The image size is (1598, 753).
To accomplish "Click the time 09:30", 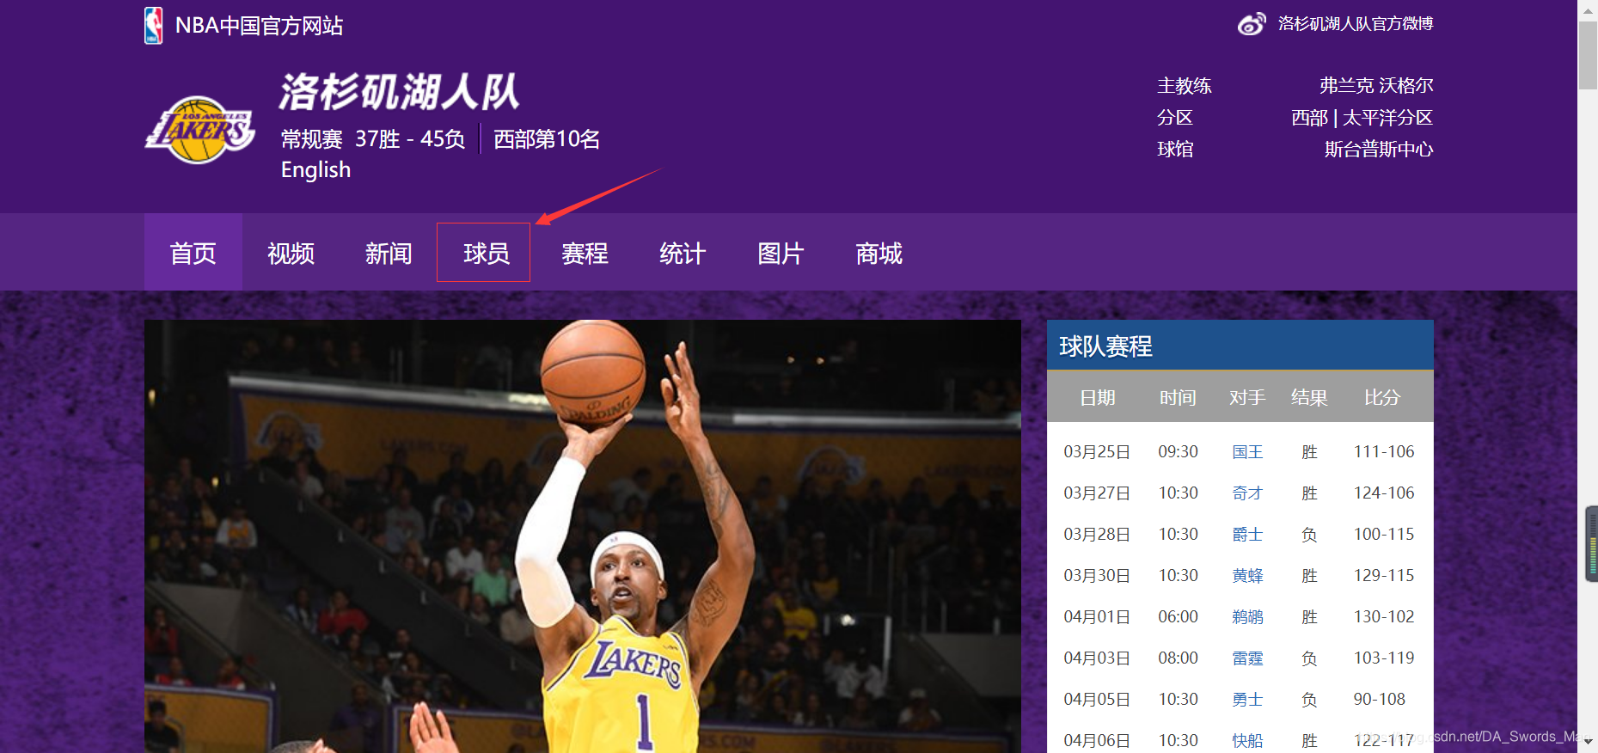I will coord(1178,452).
